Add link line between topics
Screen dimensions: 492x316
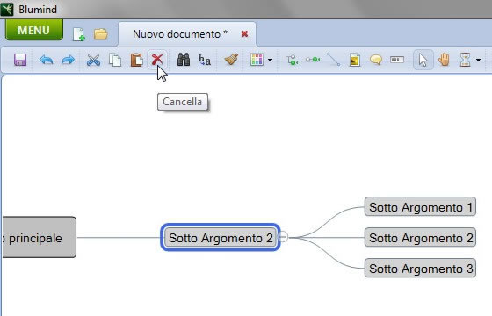coord(333,60)
